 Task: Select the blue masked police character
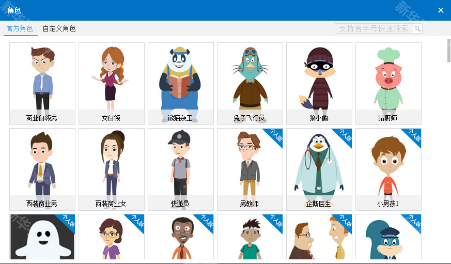coord(388,238)
